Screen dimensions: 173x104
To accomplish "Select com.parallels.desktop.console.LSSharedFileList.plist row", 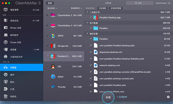I will (129, 72).
